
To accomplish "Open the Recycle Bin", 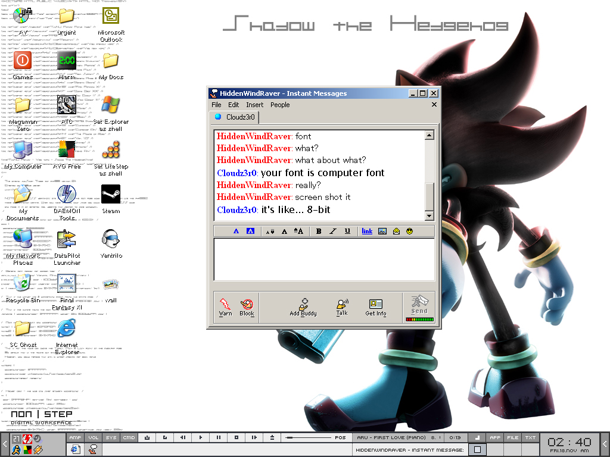I will (x=23, y=289).
